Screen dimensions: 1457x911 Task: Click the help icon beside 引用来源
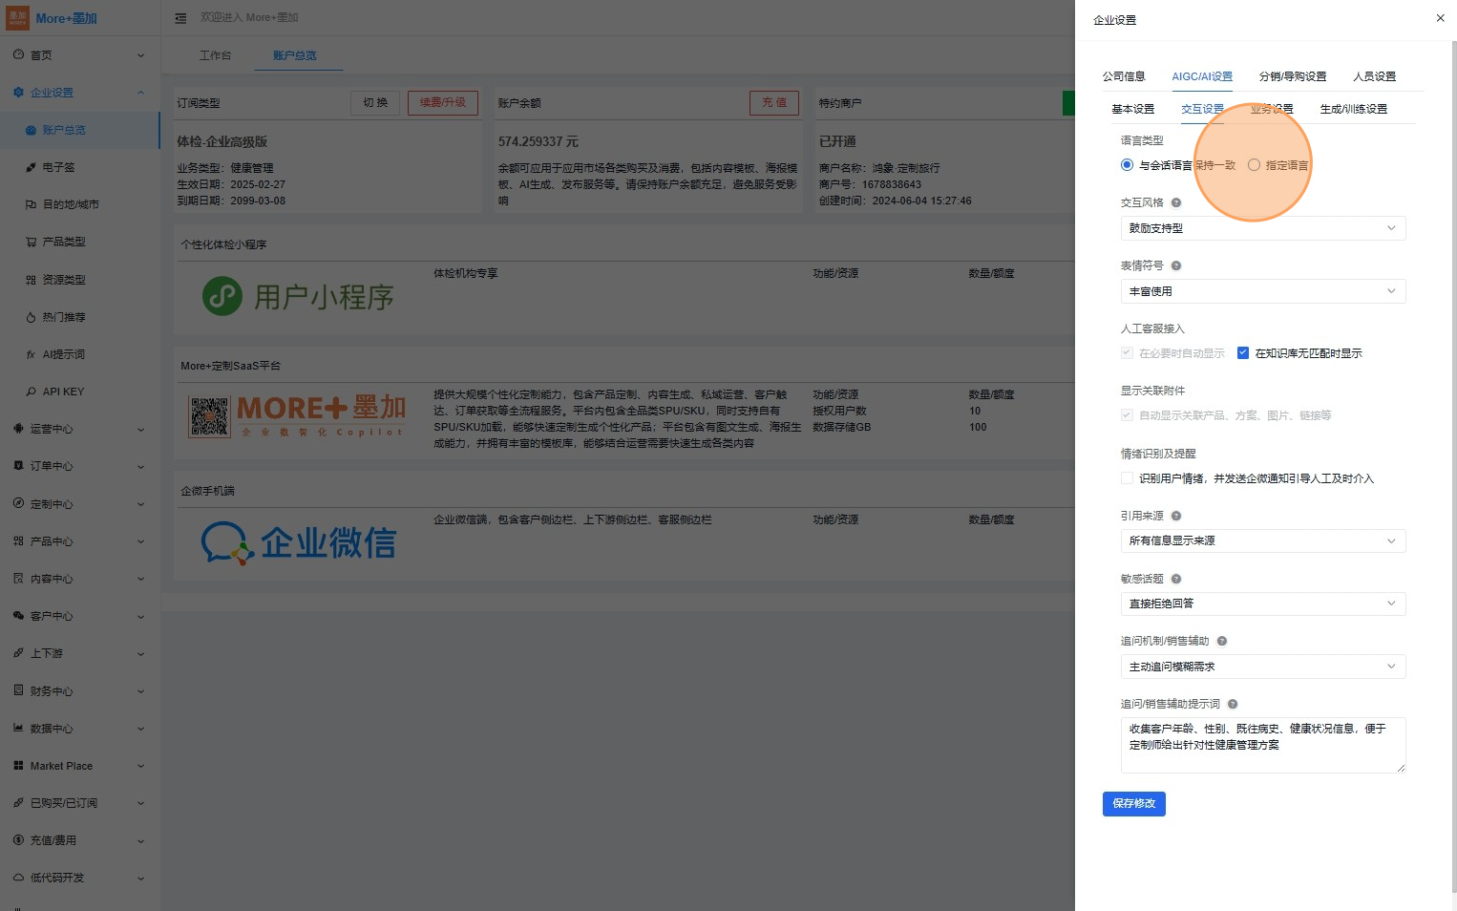pyautogui.click(x=1176, y=516)
